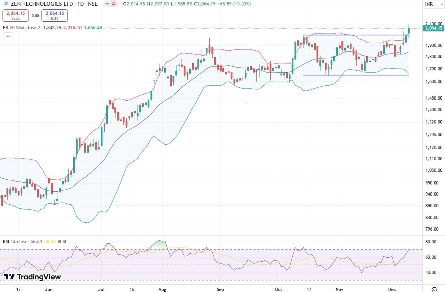Click the Aug label on the time axis
This screenshot has width=445, height=292.
coord(162,289)
